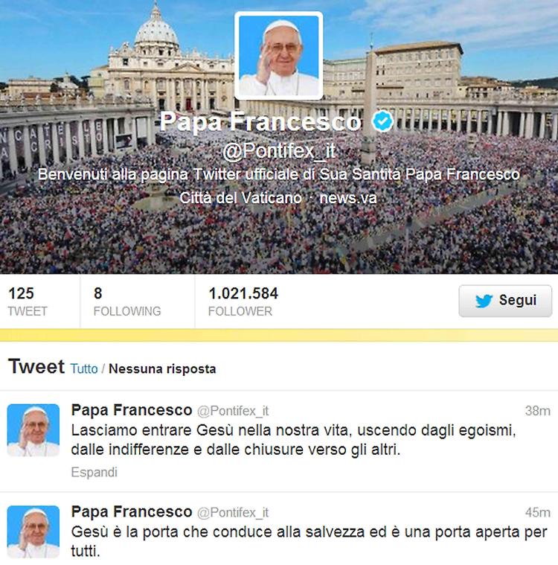The width and height of the screenshot is (558, 565).
Task: Open the news.va website link
Action: pos(348,198)
